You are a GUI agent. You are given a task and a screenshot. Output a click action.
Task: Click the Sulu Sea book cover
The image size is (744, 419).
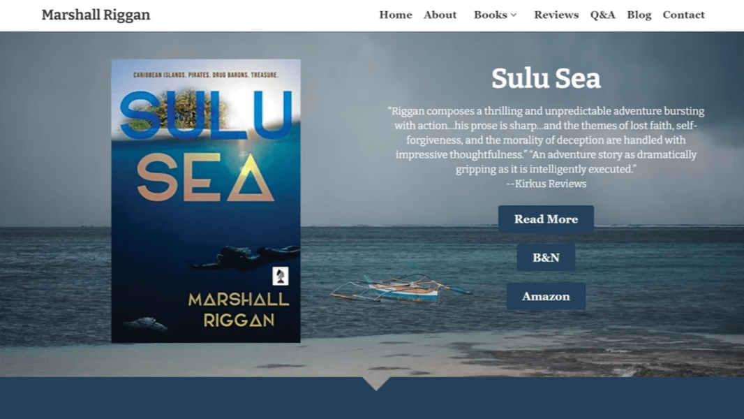click(205, 200)
